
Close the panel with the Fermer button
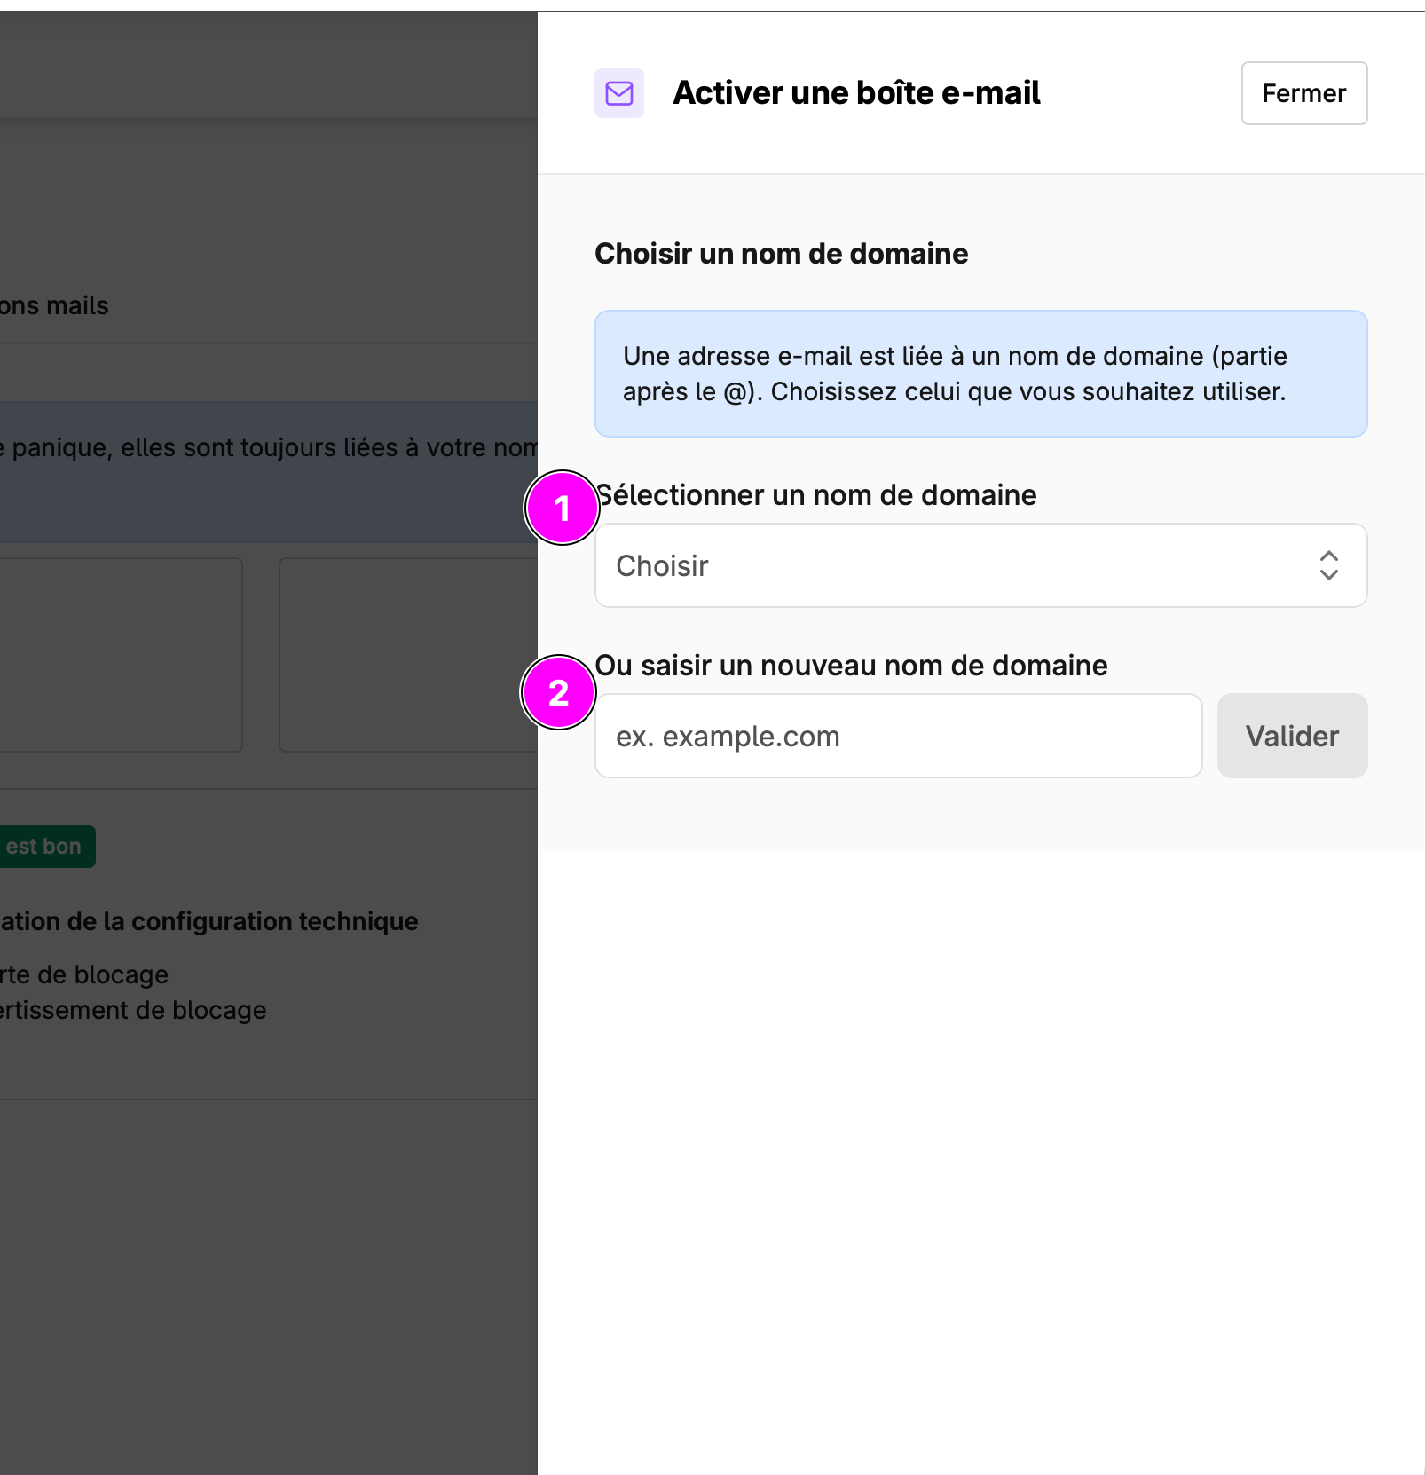point(1304,93)
